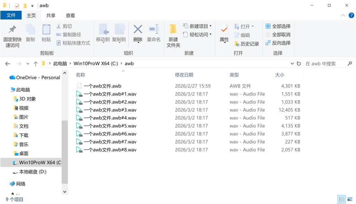Refresh the current folder view
This screenshot has height=204, width=356.
tap(299, 64)
